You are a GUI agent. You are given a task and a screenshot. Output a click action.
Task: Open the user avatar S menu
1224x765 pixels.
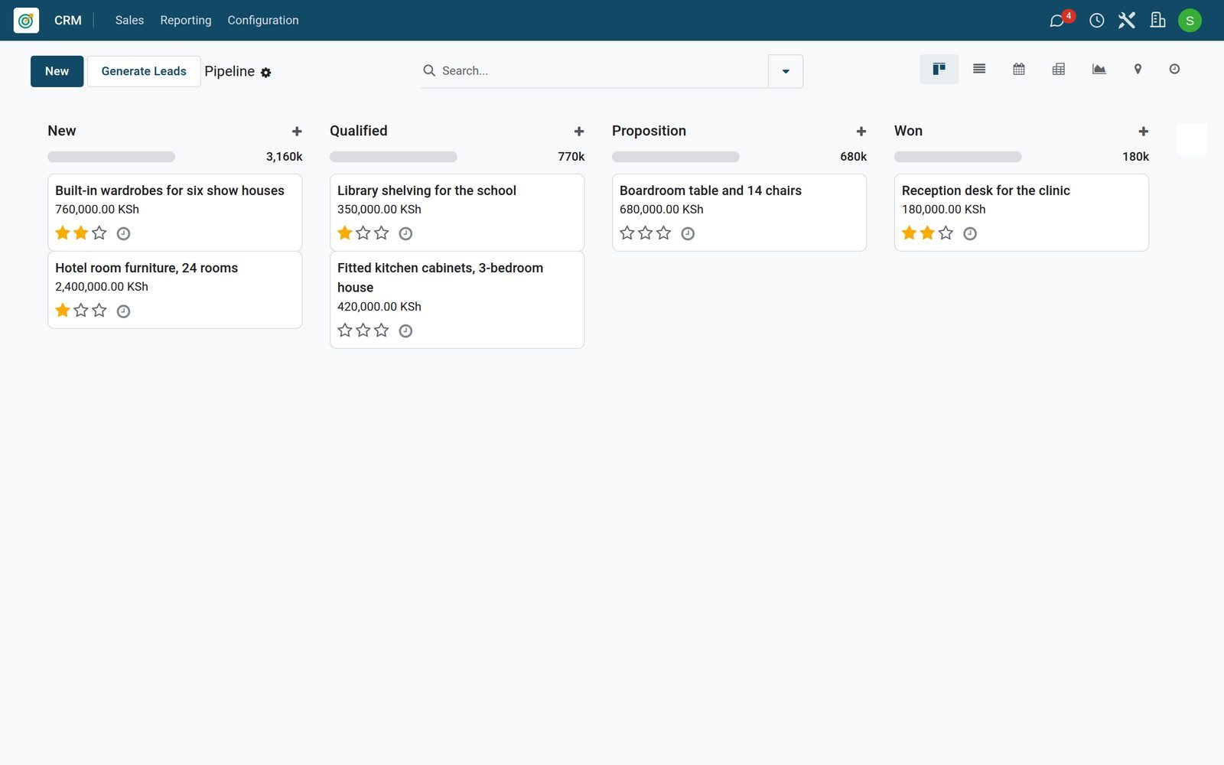(1190, 21)
